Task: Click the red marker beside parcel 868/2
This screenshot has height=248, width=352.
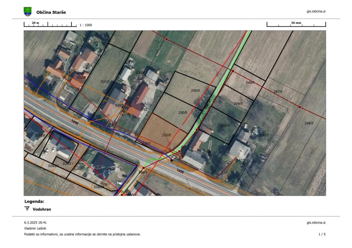Action: [144, 168]
